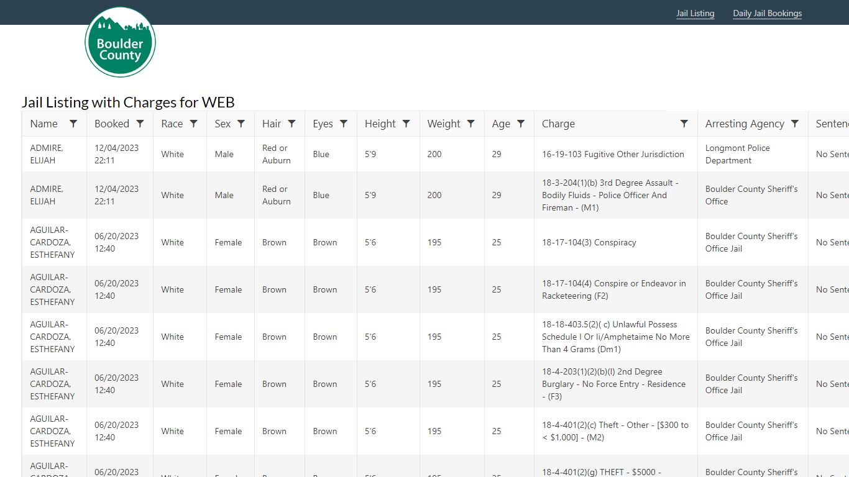Screen dimensions: 849x477
Task: Sort by the Hair column header
Action: [272, 124]
